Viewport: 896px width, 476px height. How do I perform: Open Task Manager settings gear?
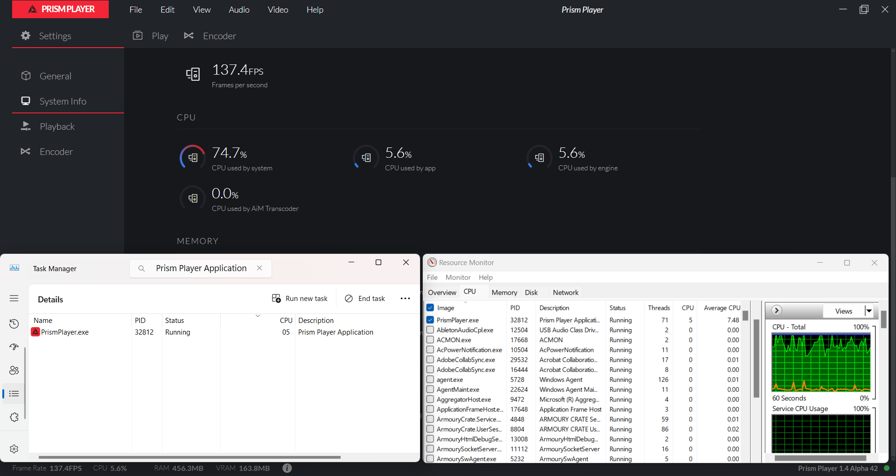[x=14, y=449]
